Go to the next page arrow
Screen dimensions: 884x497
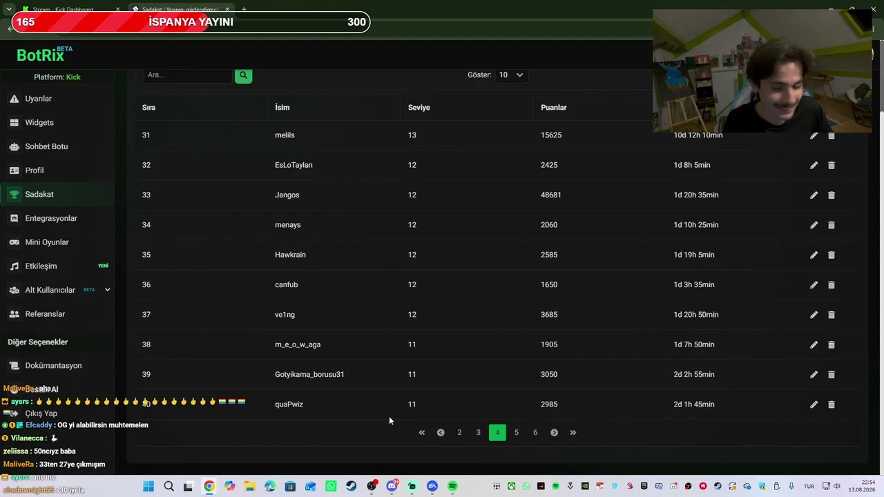point(554,433)
